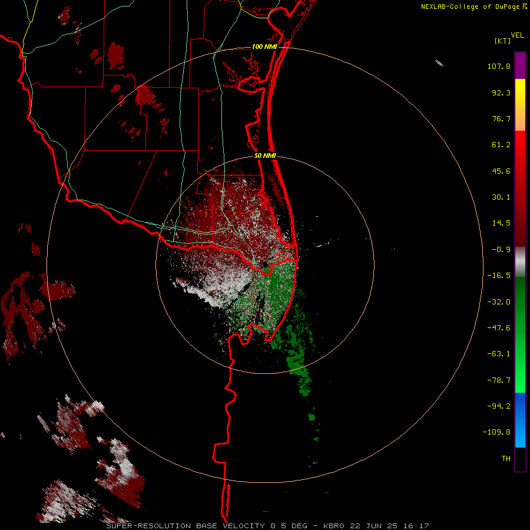The image size is (530, 530).
Task: Click the purple segment of the color bar
Action: coord(520,66)
